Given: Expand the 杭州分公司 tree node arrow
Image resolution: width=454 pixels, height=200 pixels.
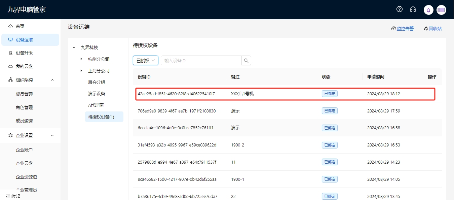Looking at the screenshot, I should point(81,59).
